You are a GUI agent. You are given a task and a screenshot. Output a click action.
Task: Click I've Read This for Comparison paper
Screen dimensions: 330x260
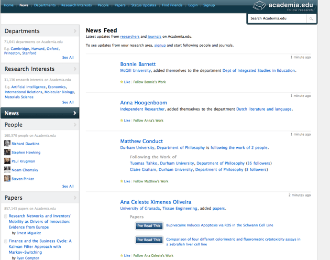149,240
